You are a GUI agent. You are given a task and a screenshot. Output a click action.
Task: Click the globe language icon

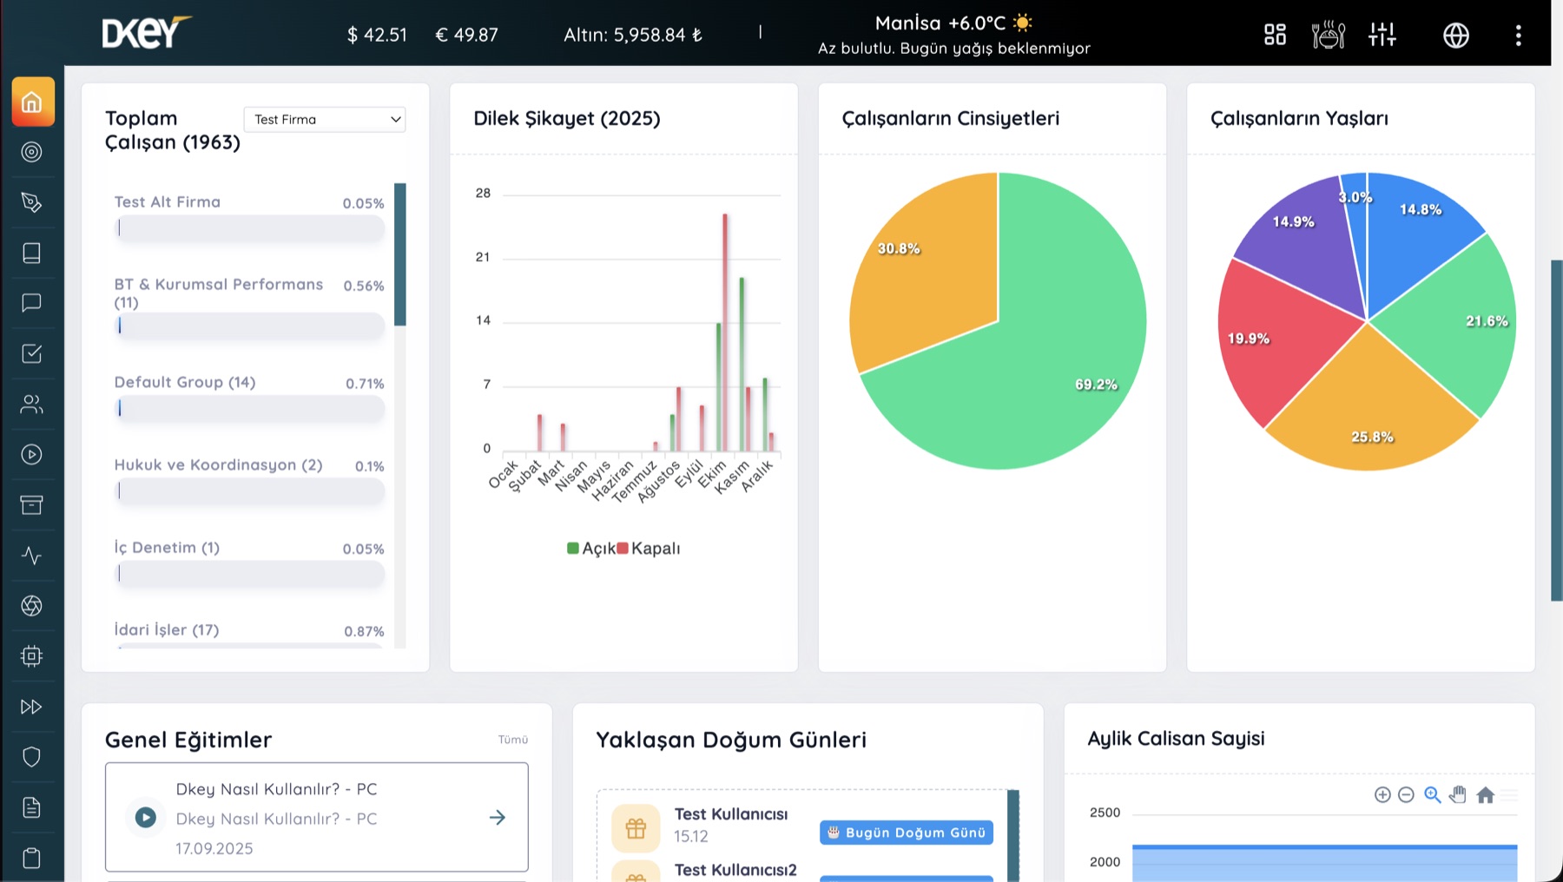tap(1456, 36)
